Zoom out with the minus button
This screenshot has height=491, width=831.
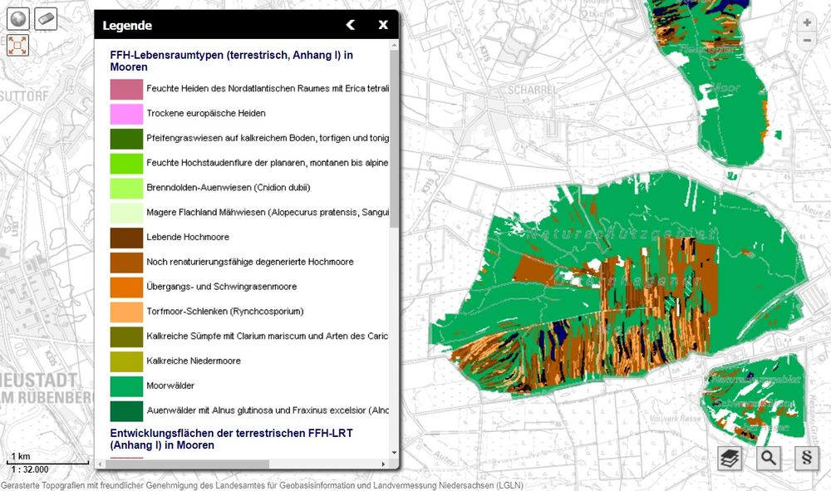click(x=807, y=41)
